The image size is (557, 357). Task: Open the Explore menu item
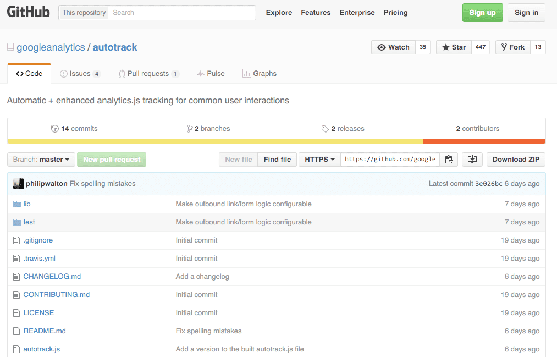point(278,12)
